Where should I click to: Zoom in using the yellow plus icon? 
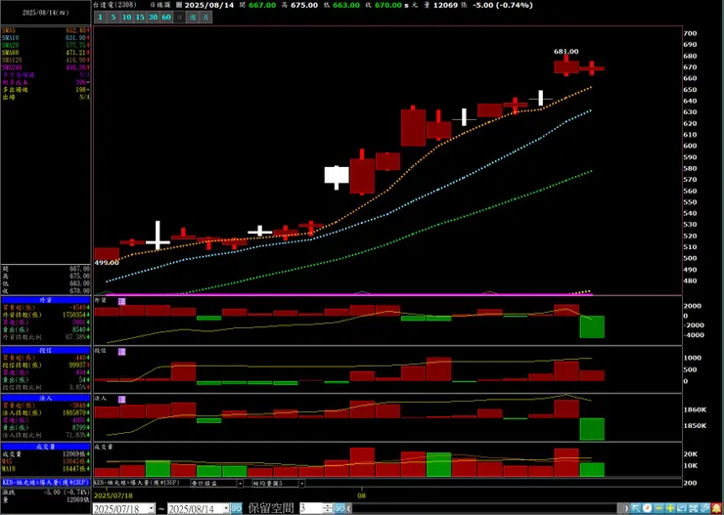671,508
